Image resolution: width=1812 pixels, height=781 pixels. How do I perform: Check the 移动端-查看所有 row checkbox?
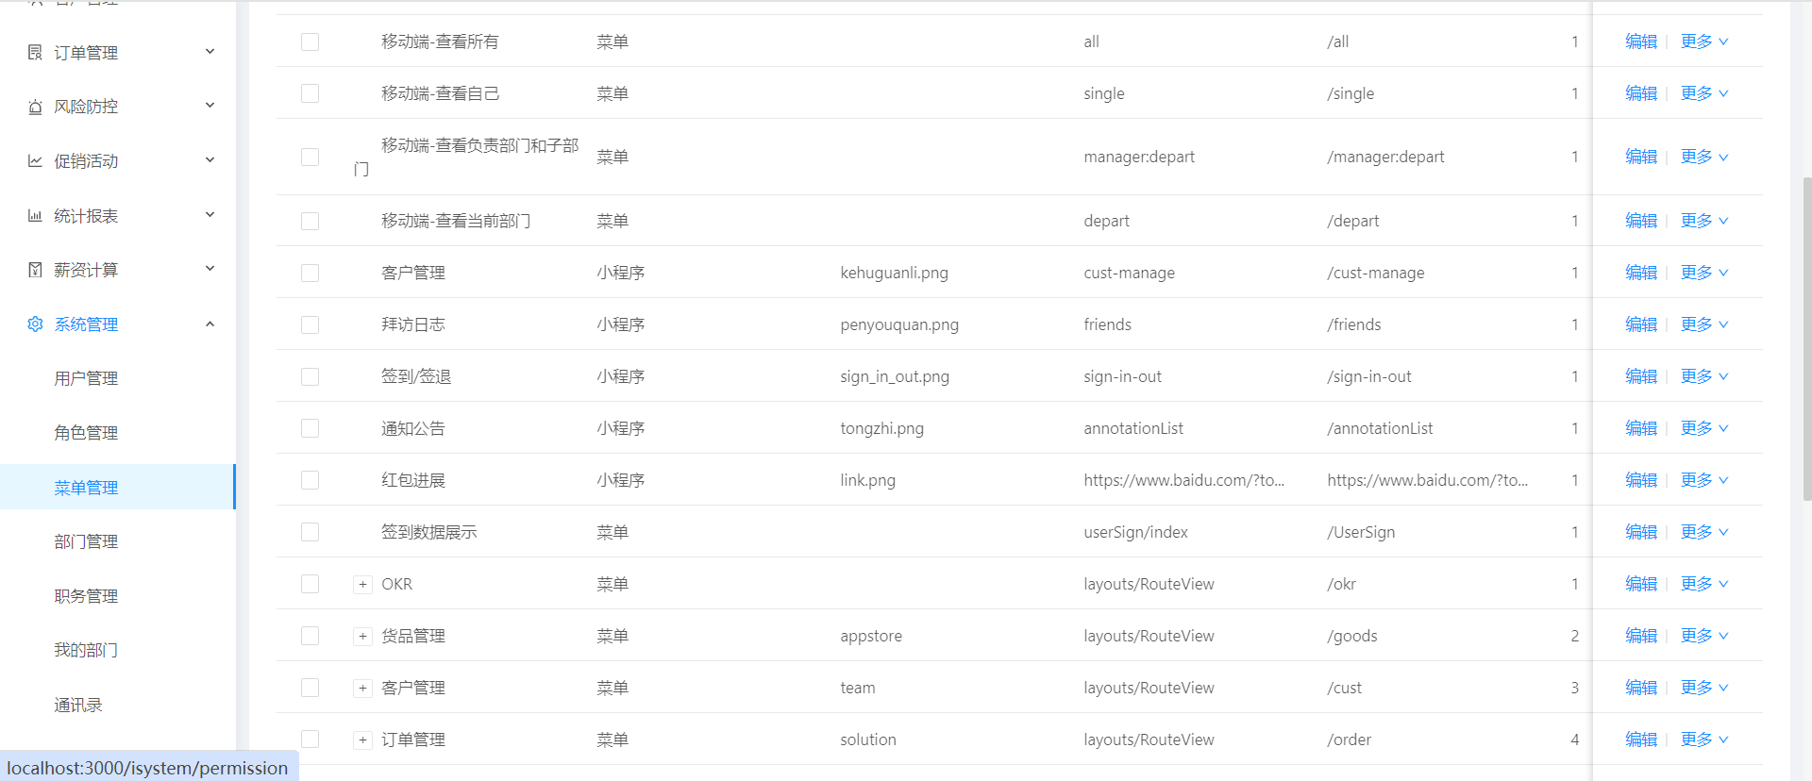[x=310, y=42]
